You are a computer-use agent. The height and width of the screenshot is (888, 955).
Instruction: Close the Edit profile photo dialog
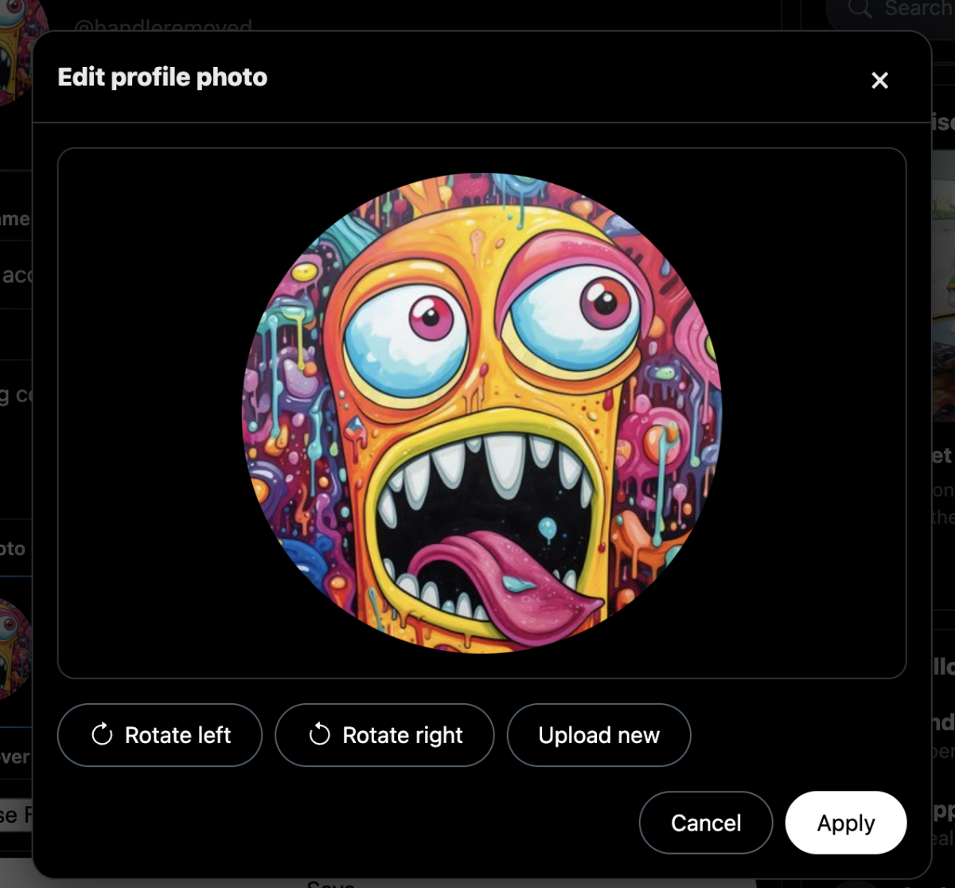(x=879, y=80)
